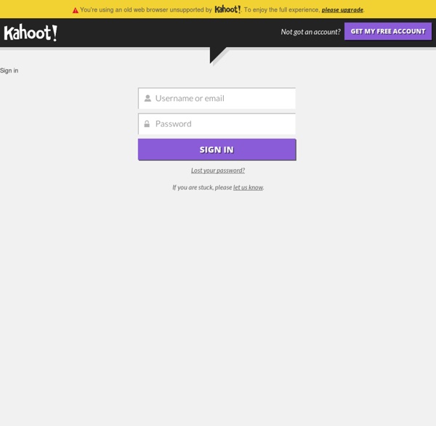This screenshot has height=426, width=436.
Task: Click the empty dark header bar area
Action: 167,33
